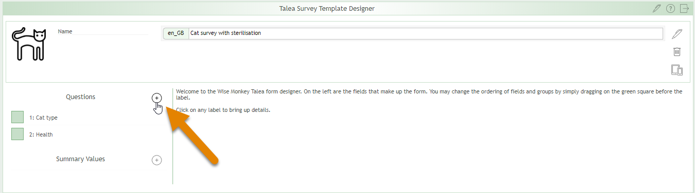This screenshot has width=695, height=193.
Task: Click the Name label
Action: click(x=65, y=32)
